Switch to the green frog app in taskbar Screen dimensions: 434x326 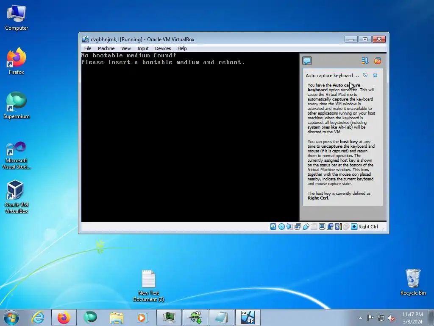[x=195, y=318]
